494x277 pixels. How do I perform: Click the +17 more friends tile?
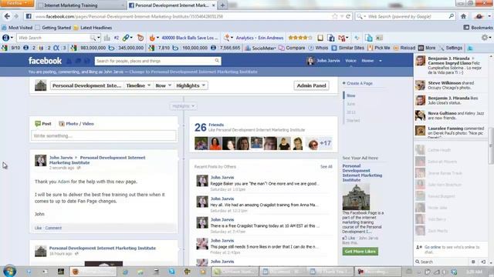[325, 143]
